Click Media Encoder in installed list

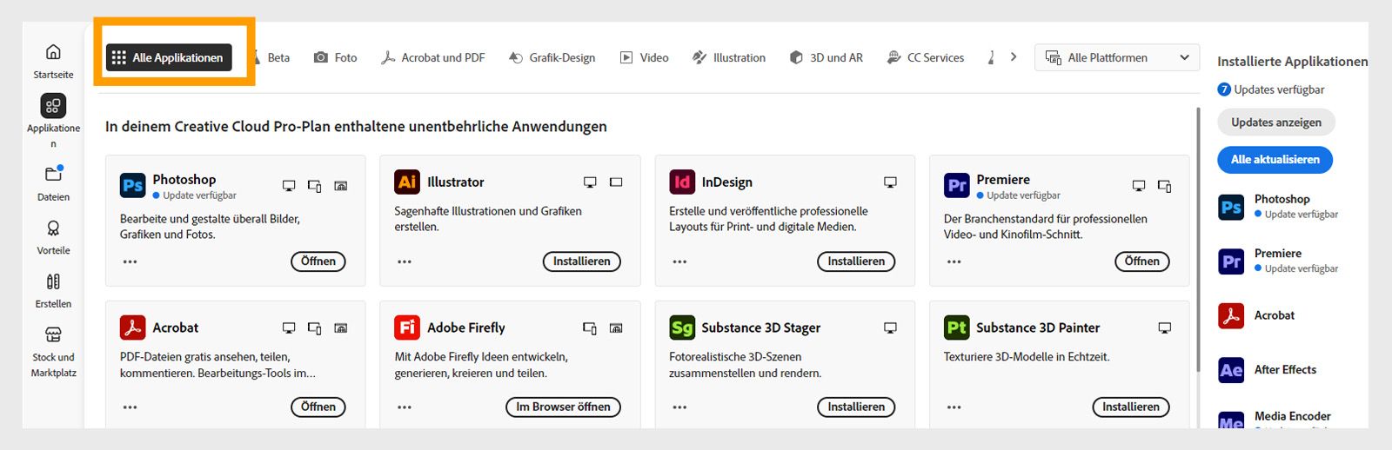[x=1275, y=419]
